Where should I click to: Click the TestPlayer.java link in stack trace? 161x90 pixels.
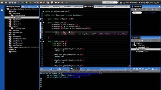pos(82,75)
